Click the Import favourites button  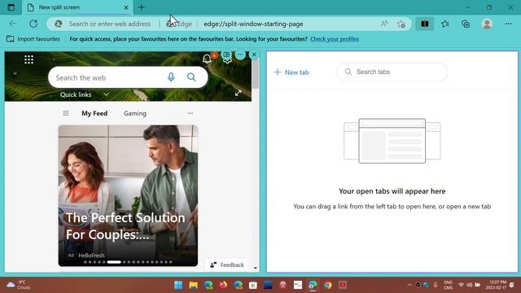(33, 39)
